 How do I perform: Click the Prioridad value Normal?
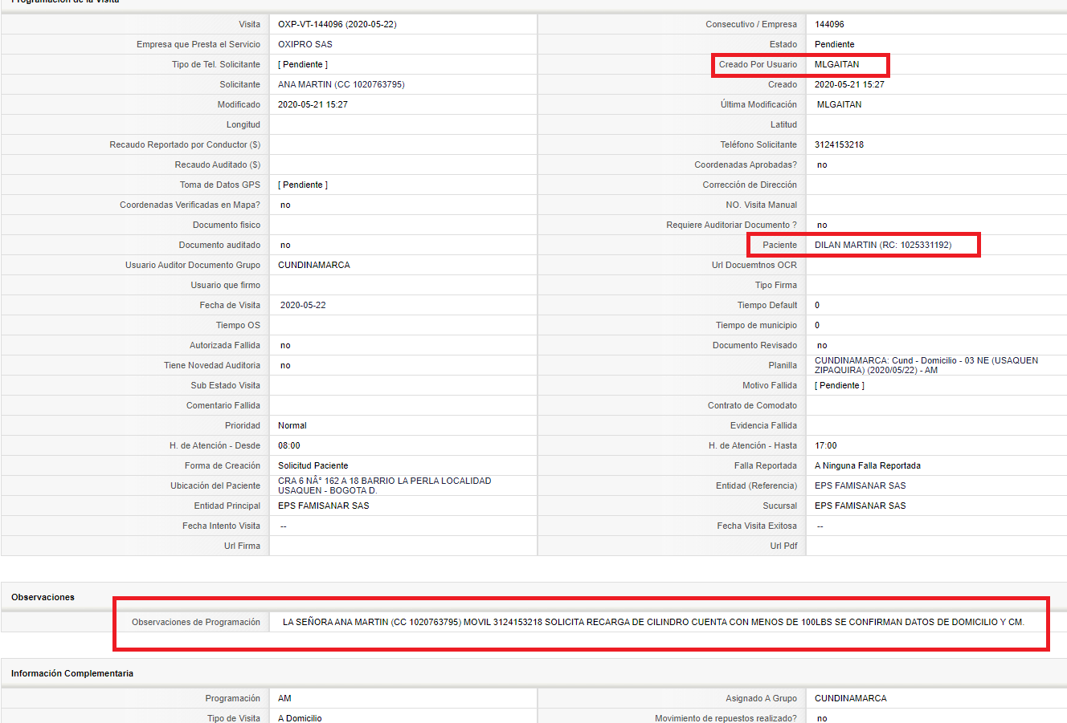(292, 425)
